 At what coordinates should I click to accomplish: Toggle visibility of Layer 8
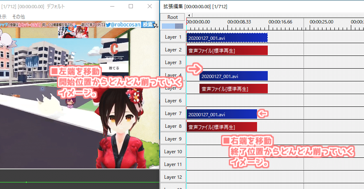pos(173,126)
